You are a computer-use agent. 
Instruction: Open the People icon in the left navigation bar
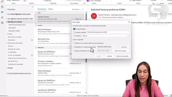tap(2, 2)
